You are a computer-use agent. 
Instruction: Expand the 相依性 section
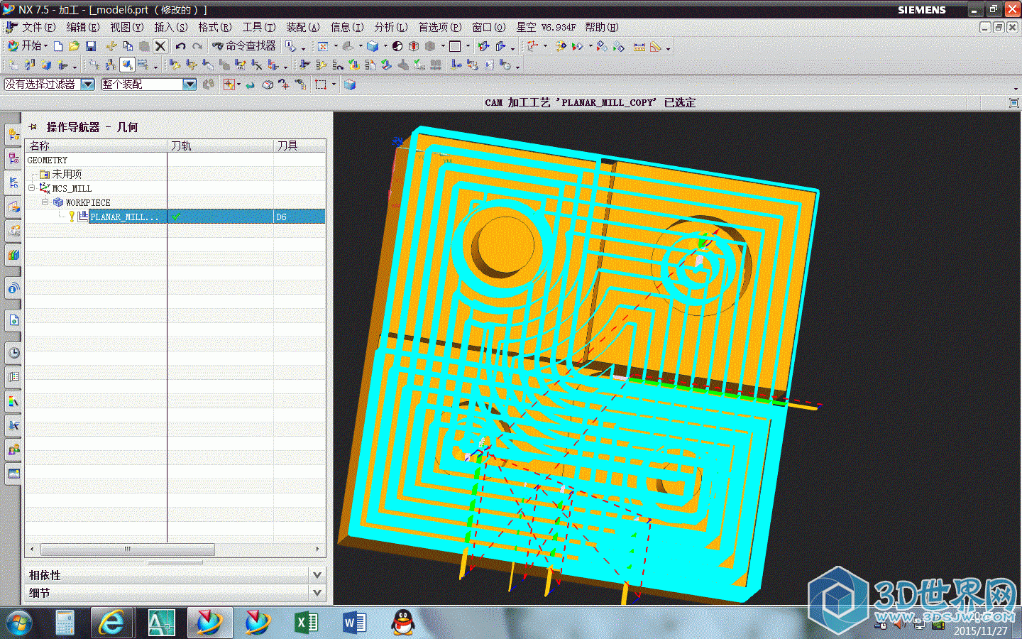317,575
